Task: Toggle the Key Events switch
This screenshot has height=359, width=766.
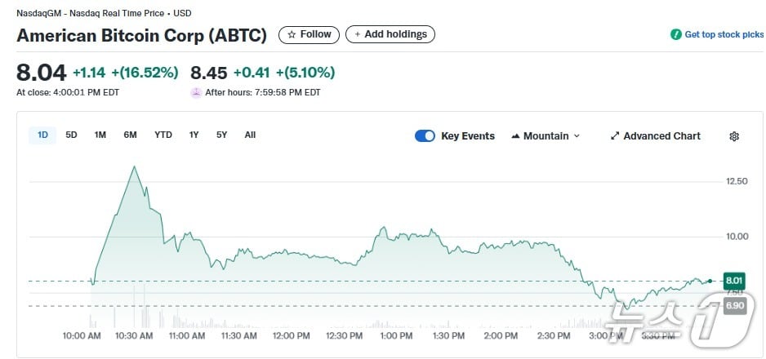Action: click(x=425, y=136)
